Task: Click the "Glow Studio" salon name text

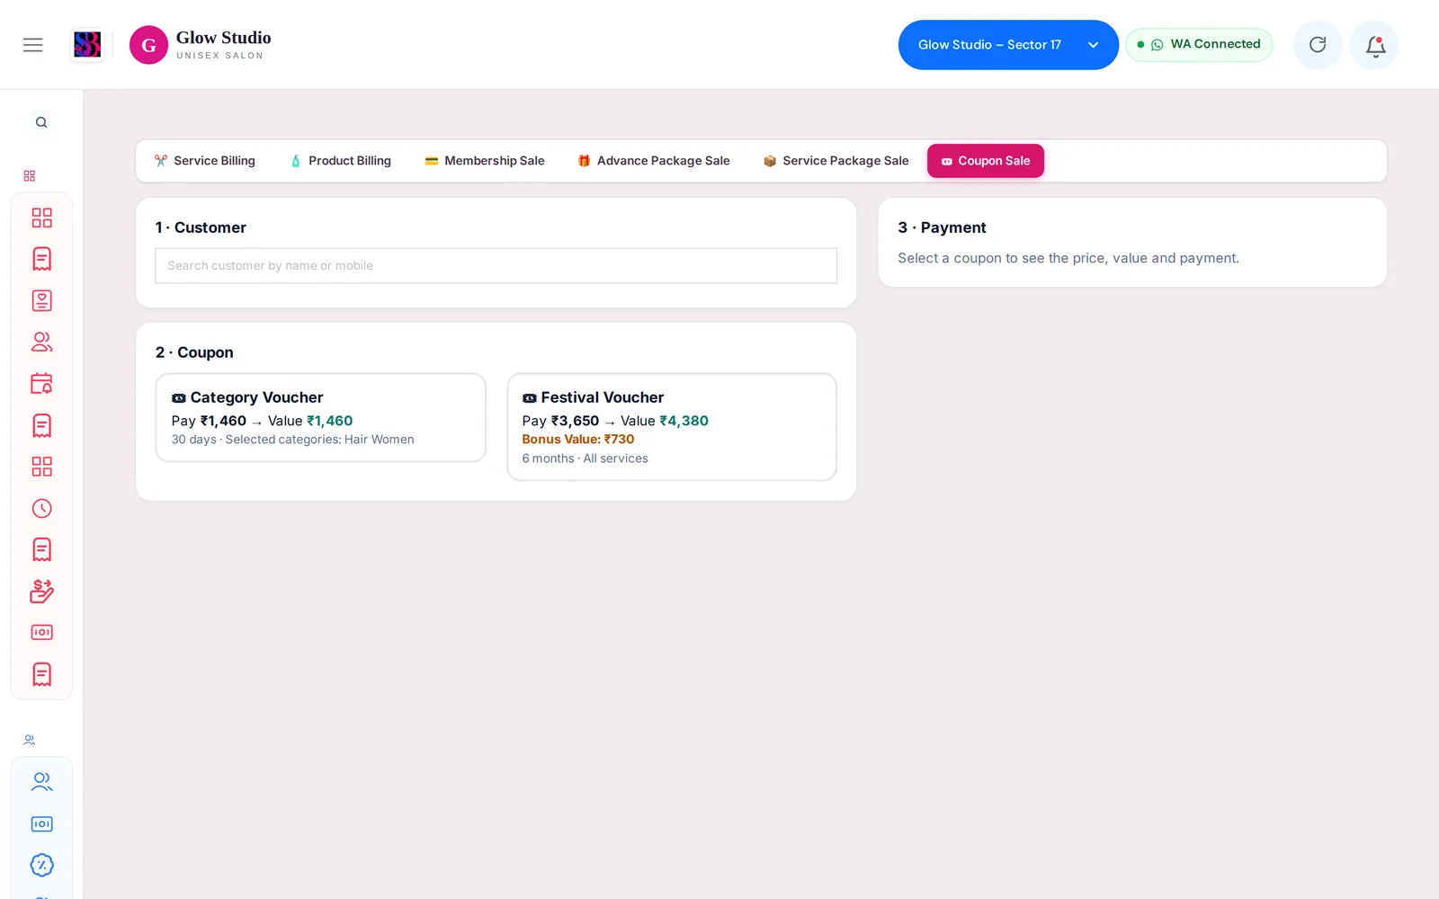Action: pyautogui.click(x=223, y=38)
